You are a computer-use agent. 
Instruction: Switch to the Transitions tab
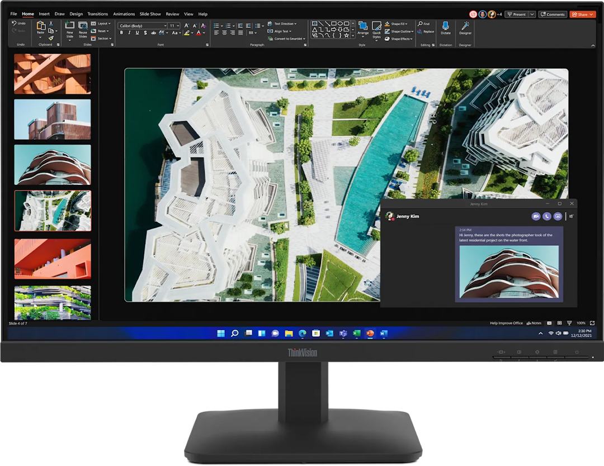(x=97, y=14)
